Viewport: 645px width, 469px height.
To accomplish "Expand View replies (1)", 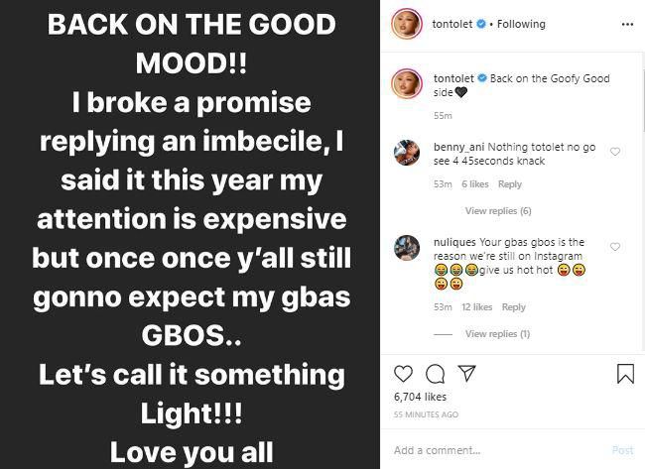I will pos(497,334).
